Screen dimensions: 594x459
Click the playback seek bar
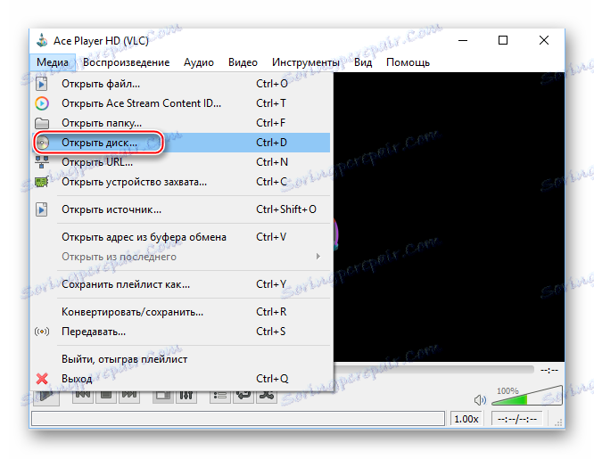(x=433, y=370)
